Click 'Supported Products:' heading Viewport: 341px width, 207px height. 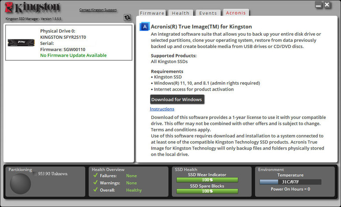[174, 56]
